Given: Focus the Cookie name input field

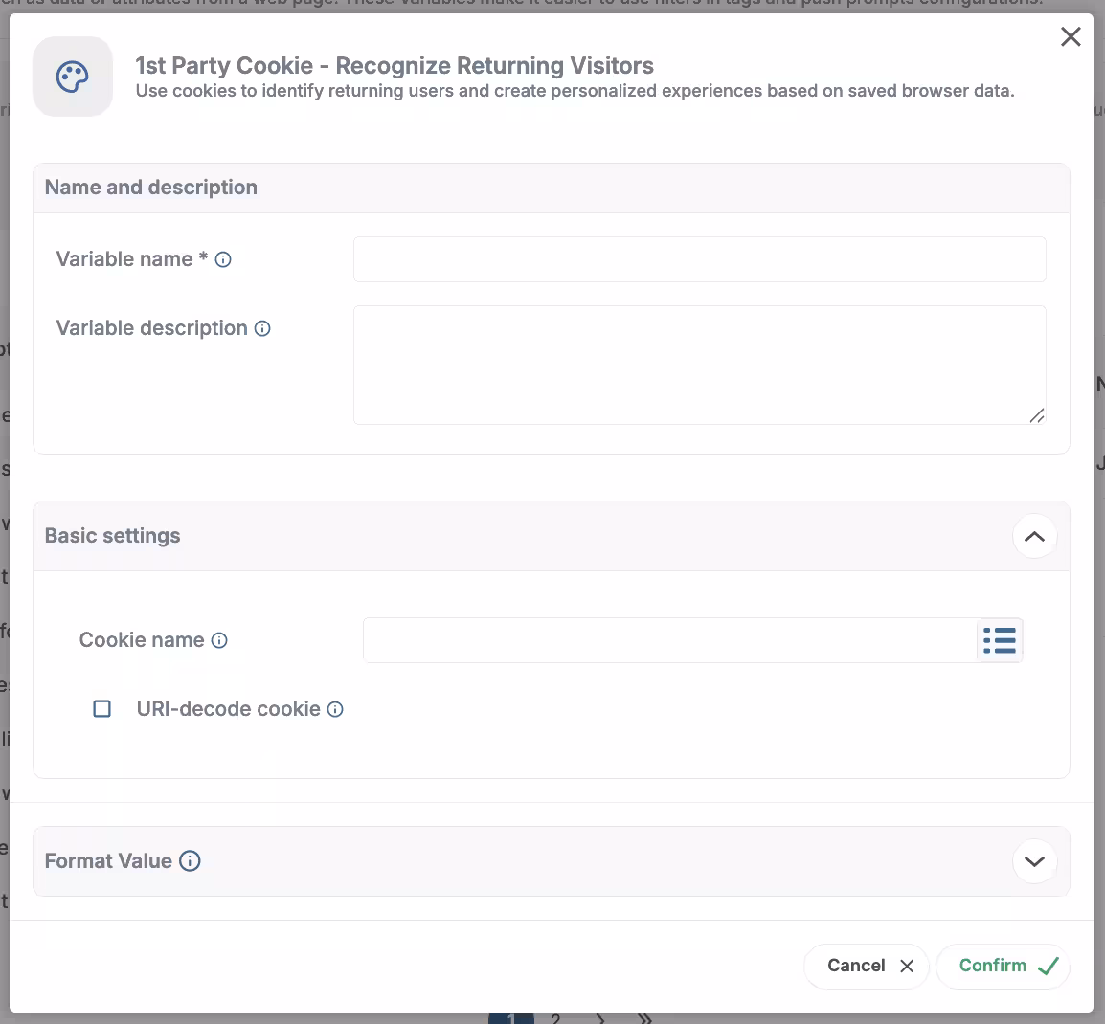Looking at the screenshot, I should 670,640.
